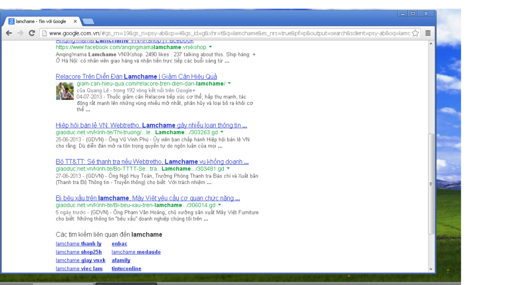
Task: Open Anqing'mama Lamchame VNXKshop Facebook result
Action: click(x=124, y=41)
